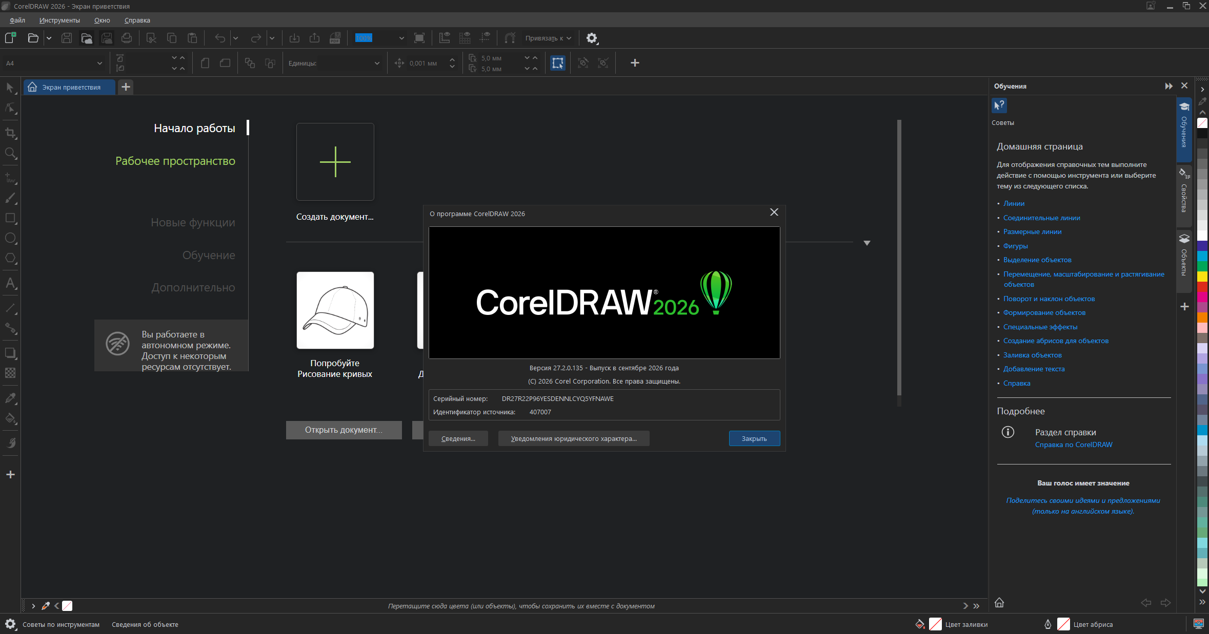The width and height of the screenshot is (1209, 634).
Task: Click the System Info button in About dialog
Action: [x=458, y=438]
